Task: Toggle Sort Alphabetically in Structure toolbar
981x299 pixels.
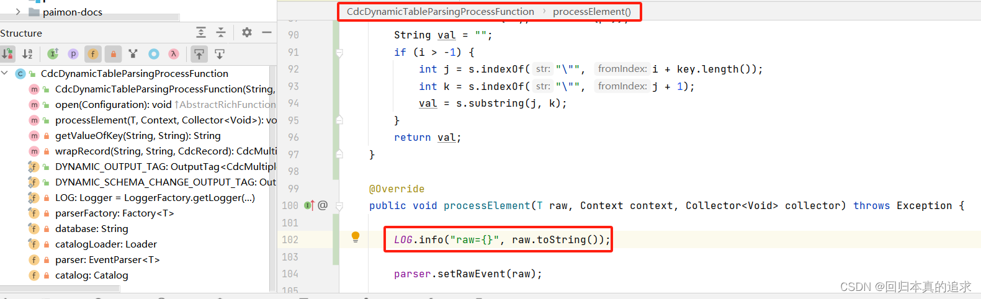Action: pyautogui.click(x=27, y=54)
